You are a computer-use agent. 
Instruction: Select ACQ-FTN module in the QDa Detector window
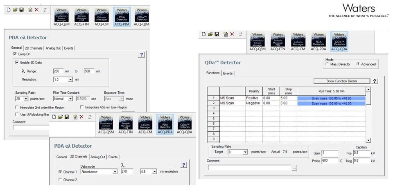point(278,42)
